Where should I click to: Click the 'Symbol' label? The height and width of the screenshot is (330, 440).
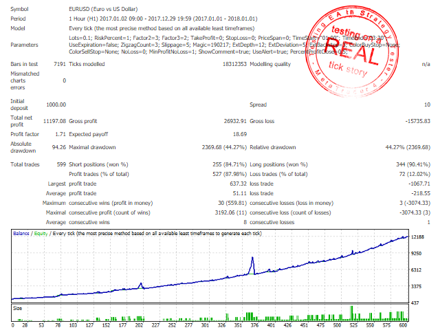click(x=19, y=9)
